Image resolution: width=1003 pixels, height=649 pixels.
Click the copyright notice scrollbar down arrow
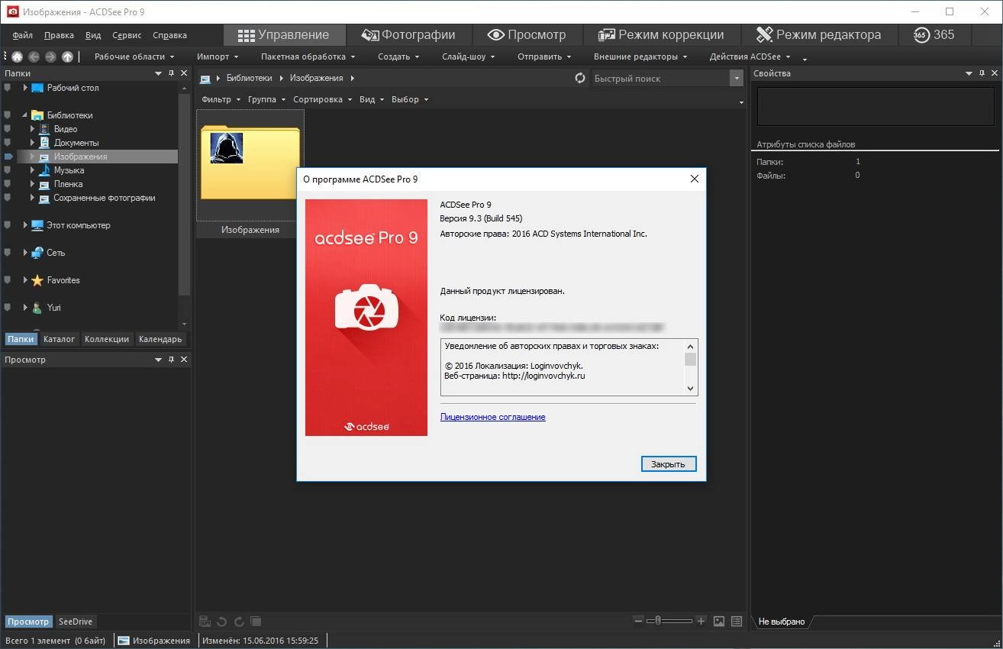pos(691,389)
